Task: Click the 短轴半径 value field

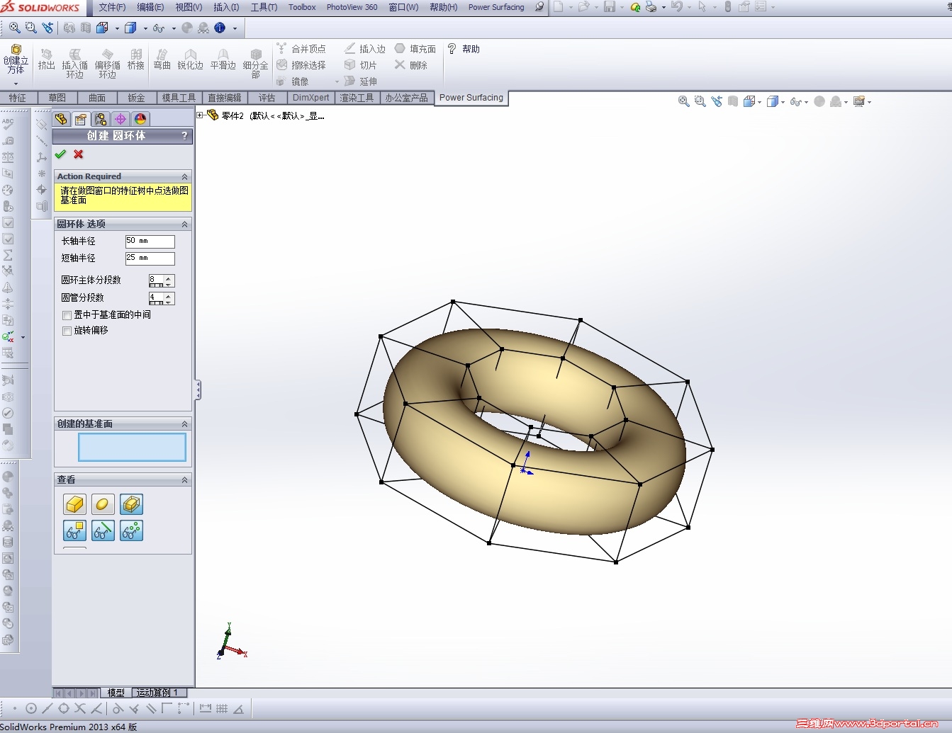Action: tap(150, 258)
